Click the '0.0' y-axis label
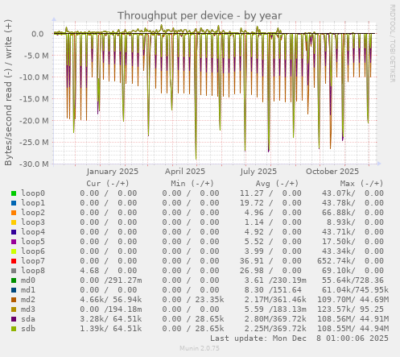400x357 pixels. [x=38, y=34]
